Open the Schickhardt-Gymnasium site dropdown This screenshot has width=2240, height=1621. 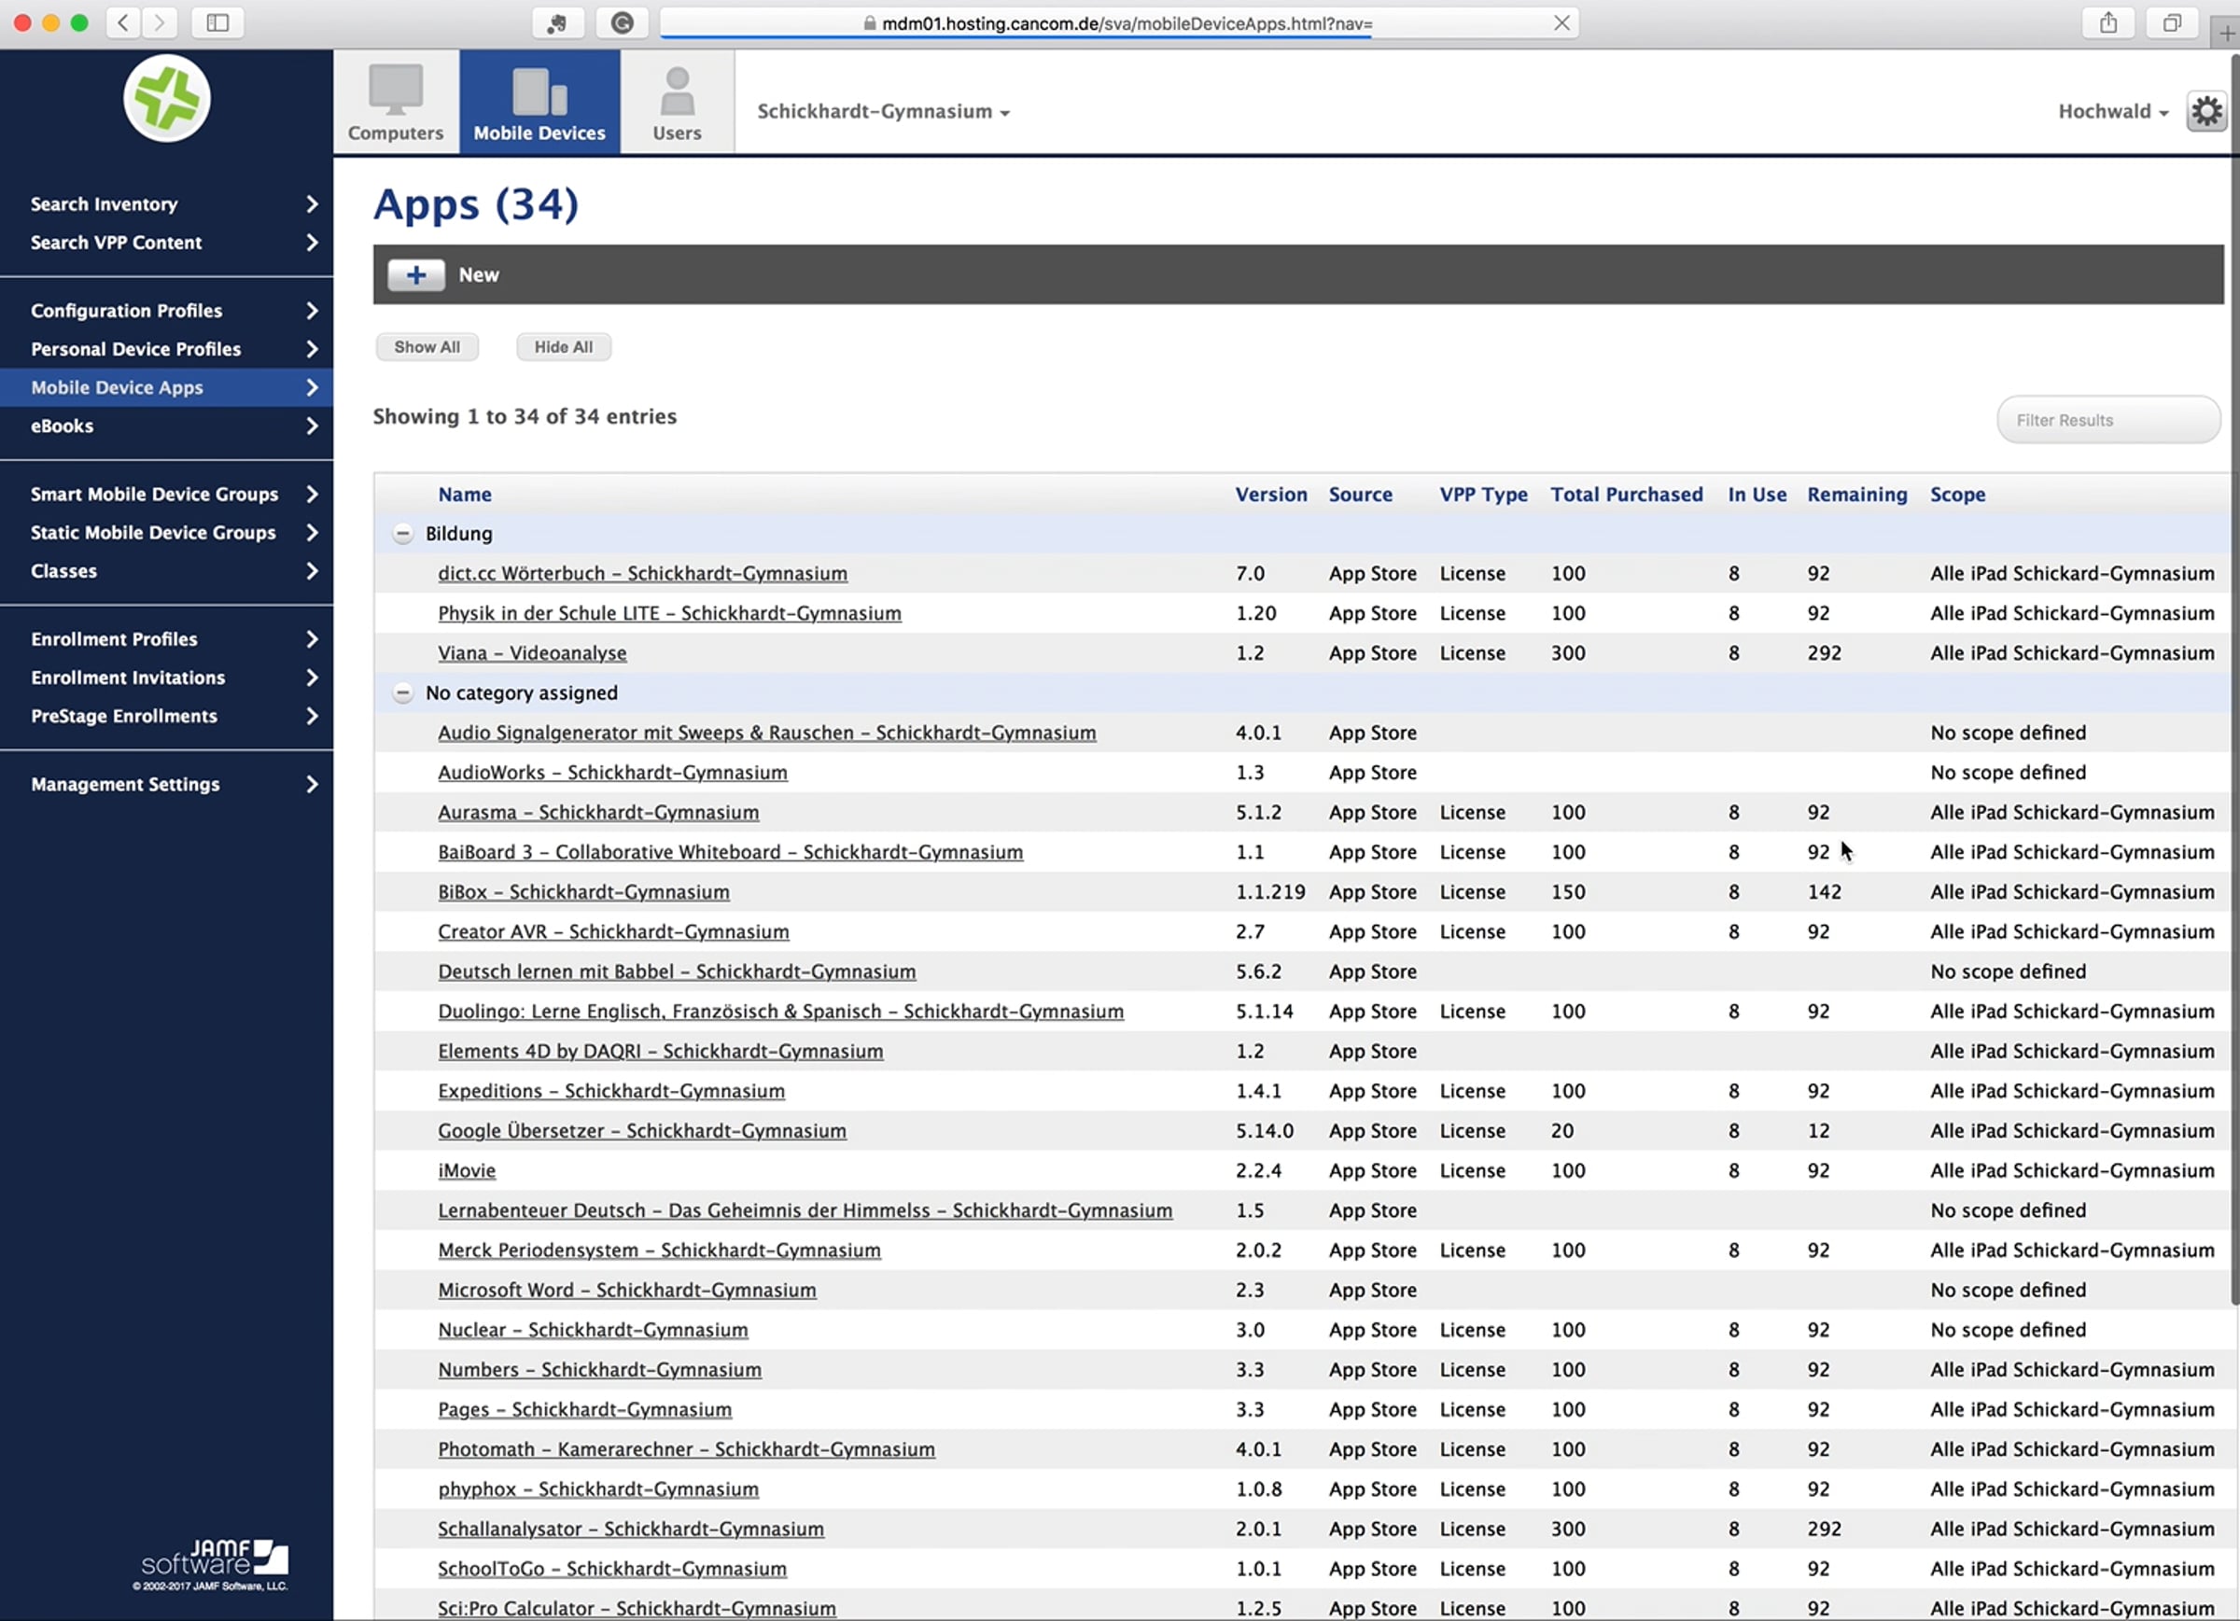pos(883,112)
